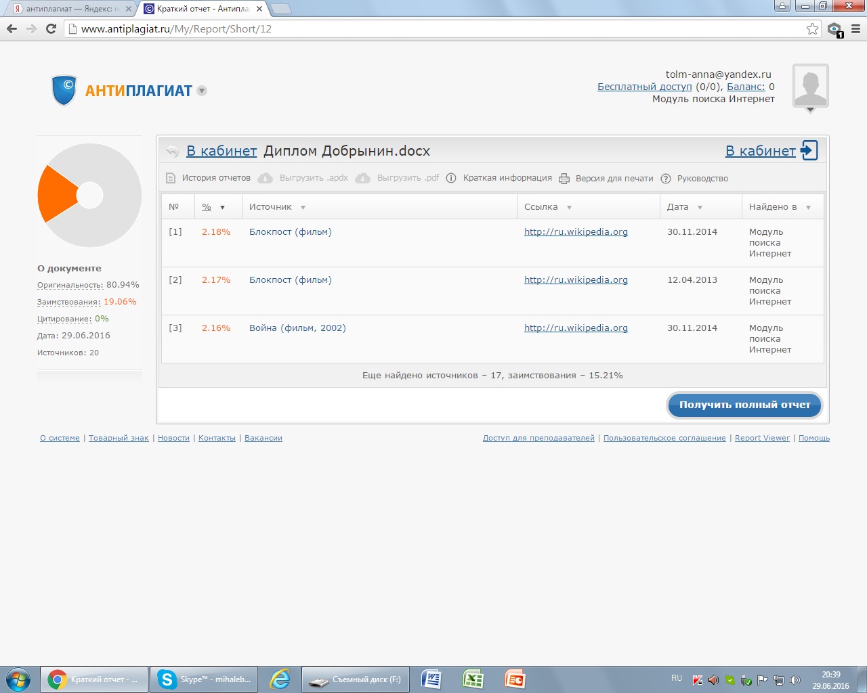867x693 pixels.
Task: Open the Война (фильм, 2002) source link
Action: point(297,328)
